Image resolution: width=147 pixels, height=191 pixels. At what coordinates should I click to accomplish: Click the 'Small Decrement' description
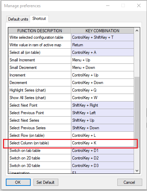point(40,68)
